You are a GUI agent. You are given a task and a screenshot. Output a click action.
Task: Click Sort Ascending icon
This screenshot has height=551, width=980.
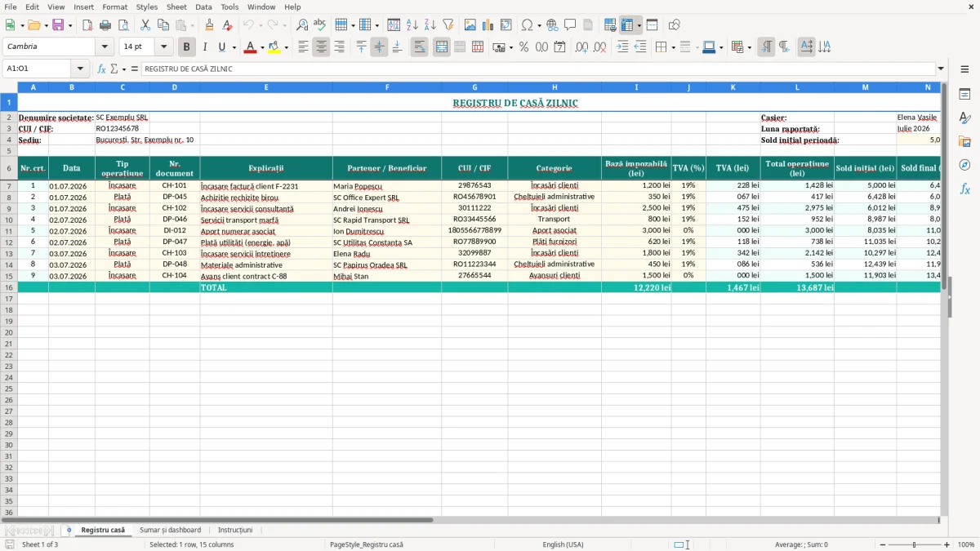click(412, 25)
